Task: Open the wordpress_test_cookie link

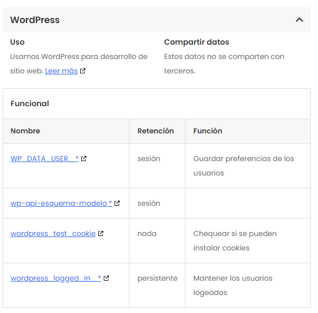Action: pos(53,233)
